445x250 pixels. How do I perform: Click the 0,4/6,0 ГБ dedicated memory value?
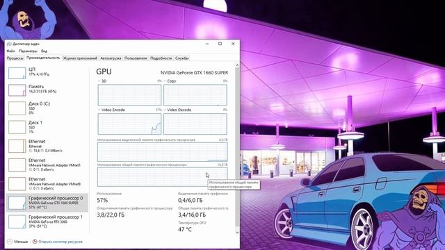pos(191,201)
